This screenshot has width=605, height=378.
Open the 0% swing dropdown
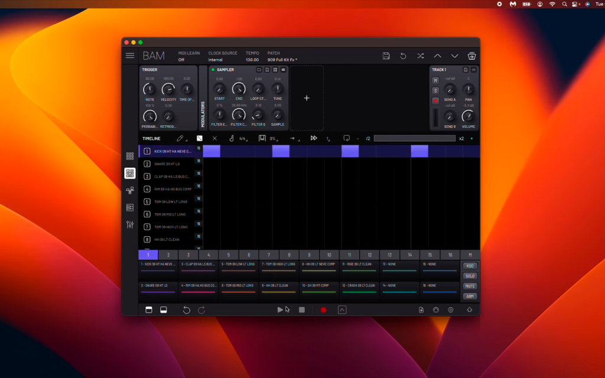(x=274, y=138)
